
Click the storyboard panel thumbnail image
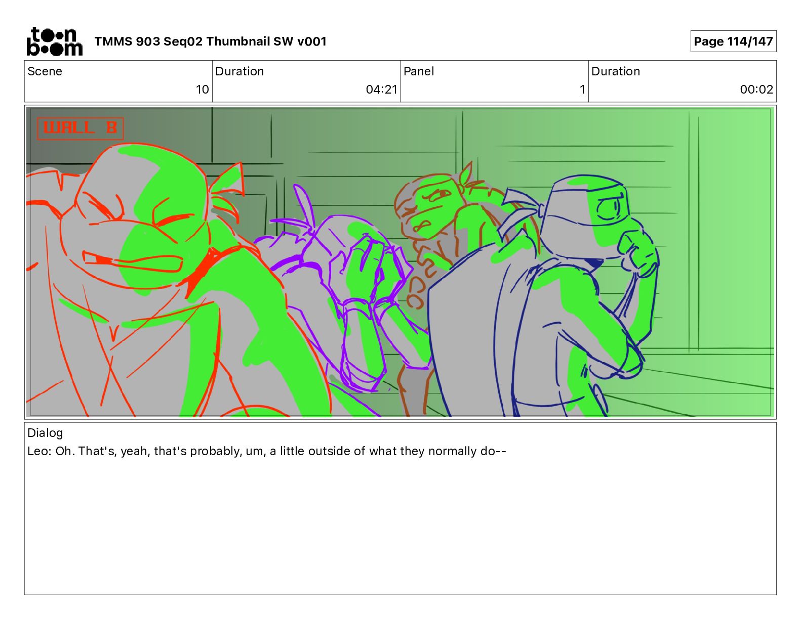[x=400, y=262]
